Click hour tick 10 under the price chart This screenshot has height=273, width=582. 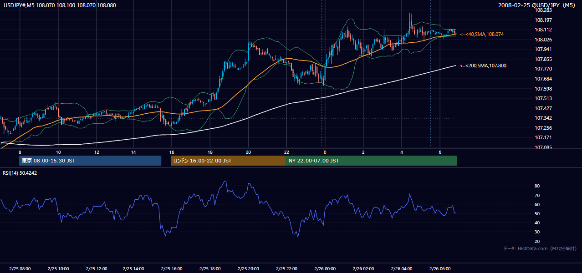point(58,152)
